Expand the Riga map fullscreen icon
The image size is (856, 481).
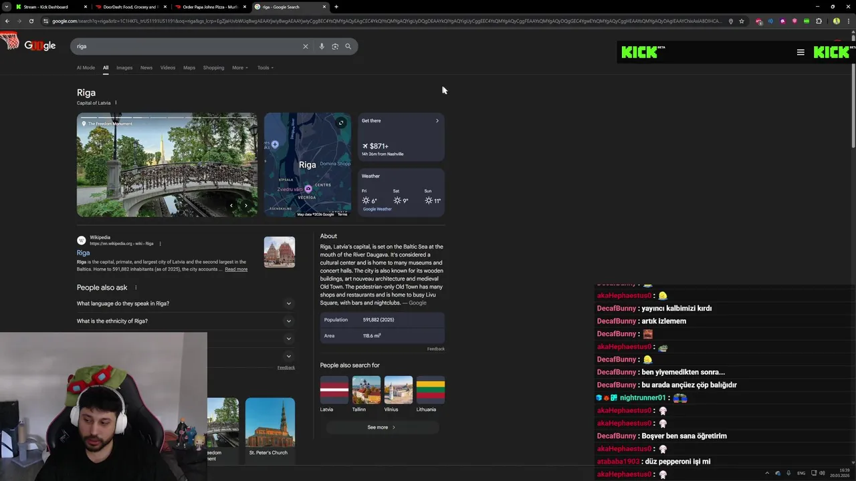[x=341, y=123]
